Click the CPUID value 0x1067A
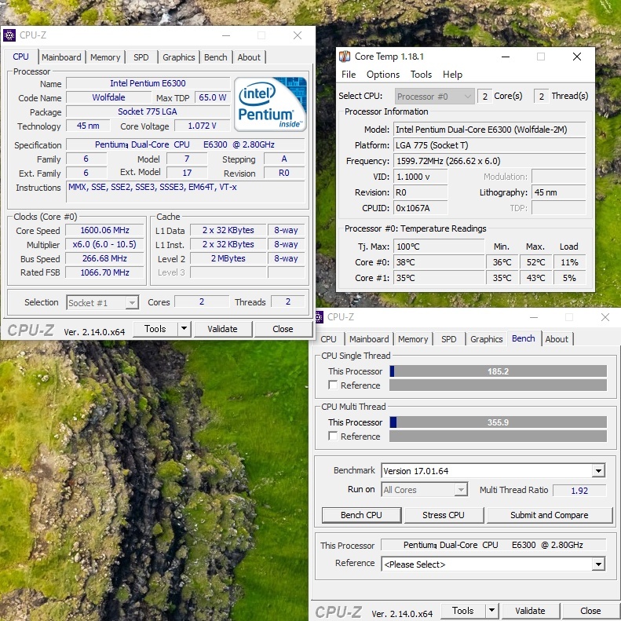This screenshot has width=621, height=621. click(x=421, y=208)
